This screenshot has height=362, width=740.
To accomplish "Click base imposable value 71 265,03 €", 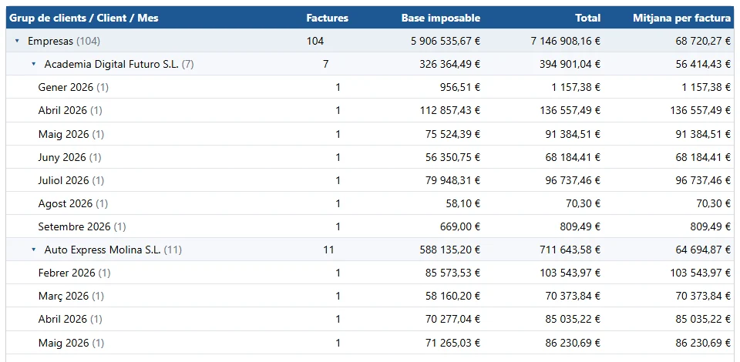I will (453, 343).
